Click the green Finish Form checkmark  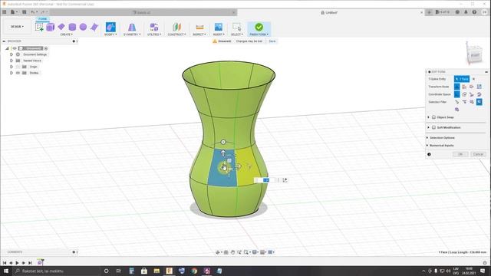pyautogui.click(x=259, y=27)
